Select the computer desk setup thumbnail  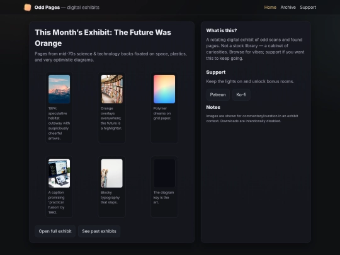click(59, 173)
